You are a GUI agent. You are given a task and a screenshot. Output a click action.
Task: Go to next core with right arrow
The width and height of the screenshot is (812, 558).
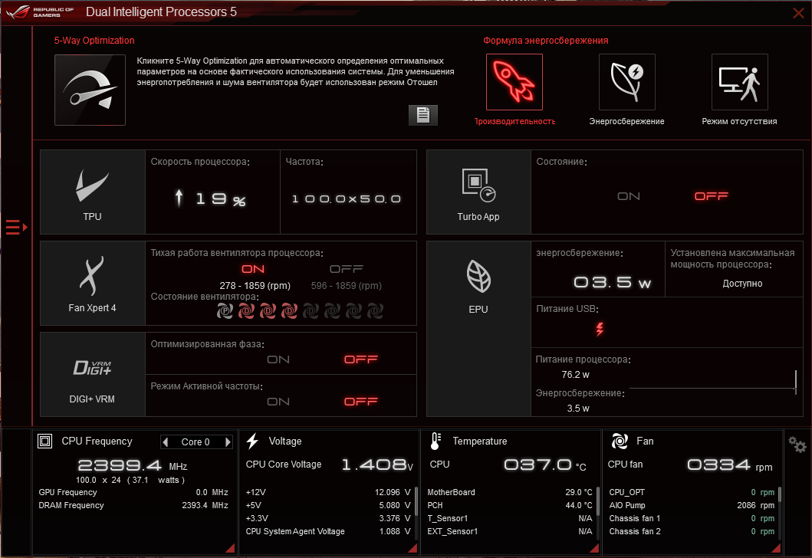(x=227, y=442)
